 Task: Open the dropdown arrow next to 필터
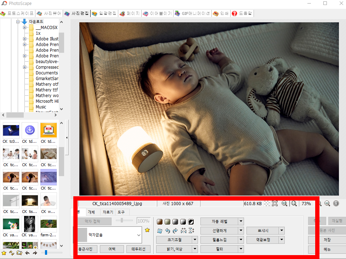(x=241, y=249)
